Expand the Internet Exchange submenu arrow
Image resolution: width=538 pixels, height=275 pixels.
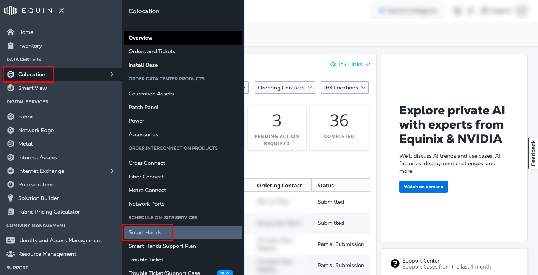[x=112, y=171]
